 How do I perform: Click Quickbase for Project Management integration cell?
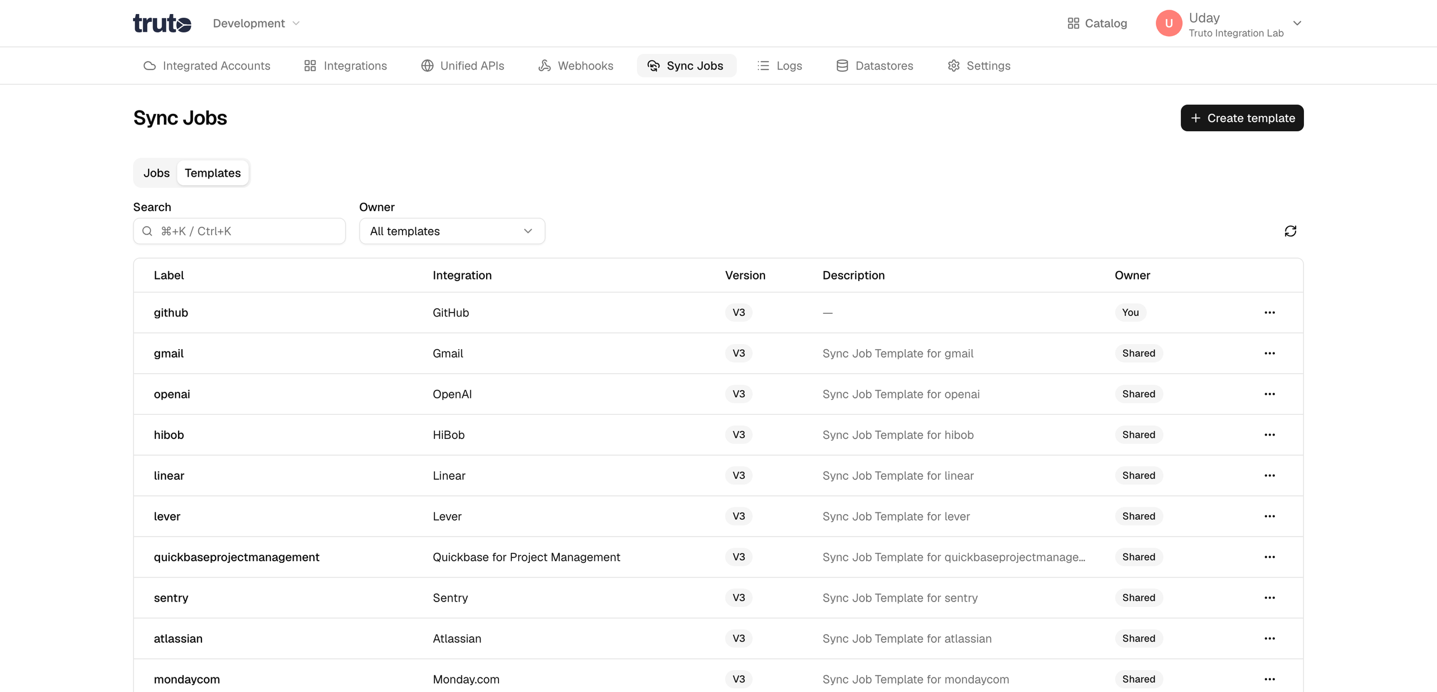coord(526,557)
